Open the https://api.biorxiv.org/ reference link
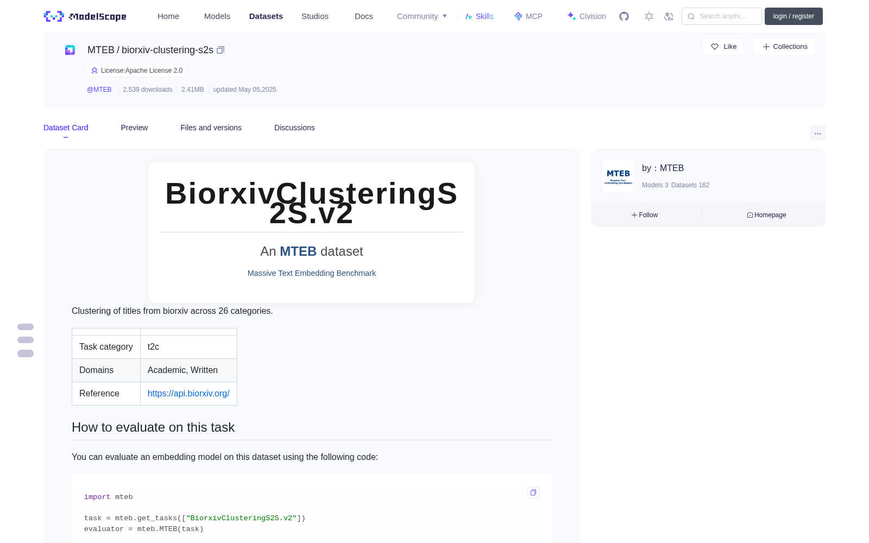The image size is (869, 543). pos(188,393)
